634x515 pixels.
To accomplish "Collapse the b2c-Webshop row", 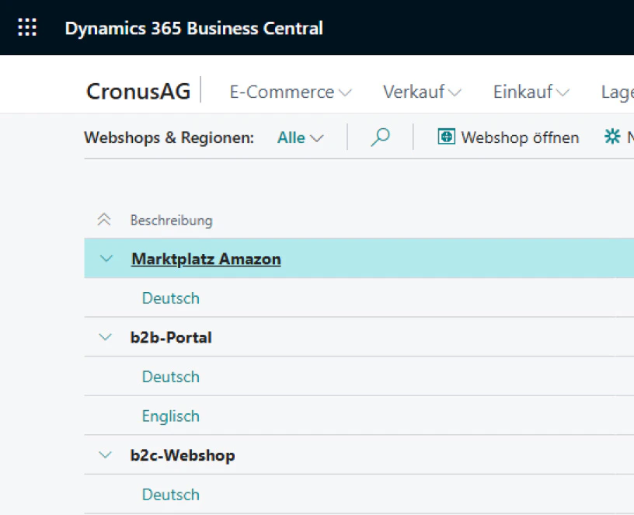I will tap(105, 454).
